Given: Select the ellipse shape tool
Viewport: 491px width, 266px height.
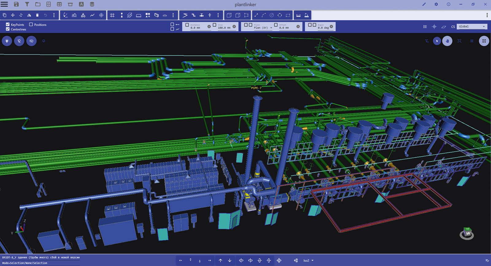Looking at the screenshot, I should (165, 15).
